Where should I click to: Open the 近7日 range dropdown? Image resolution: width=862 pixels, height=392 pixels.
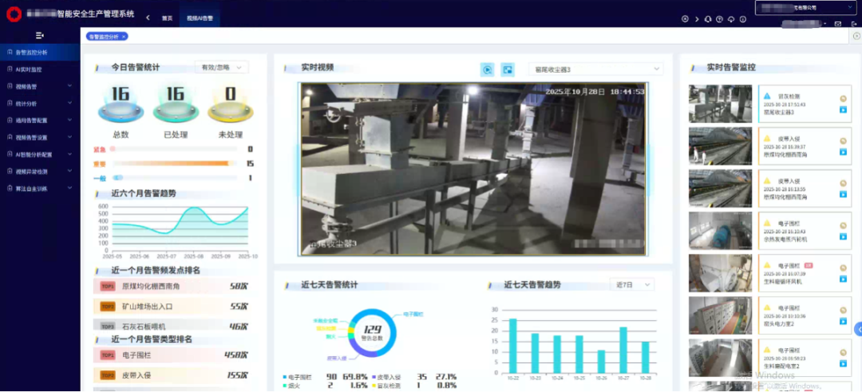click(631, 284)
